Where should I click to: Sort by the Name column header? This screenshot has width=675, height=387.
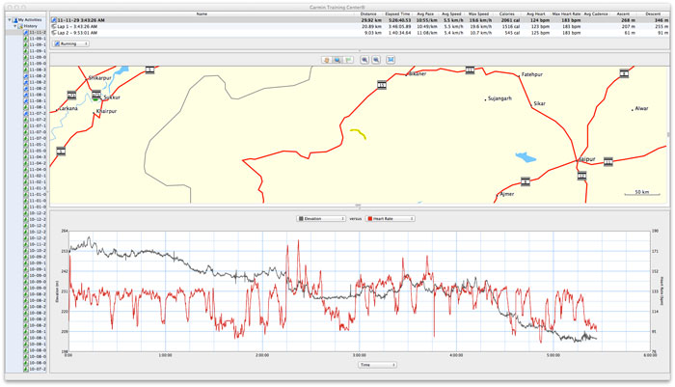click(x=202, y=14)
